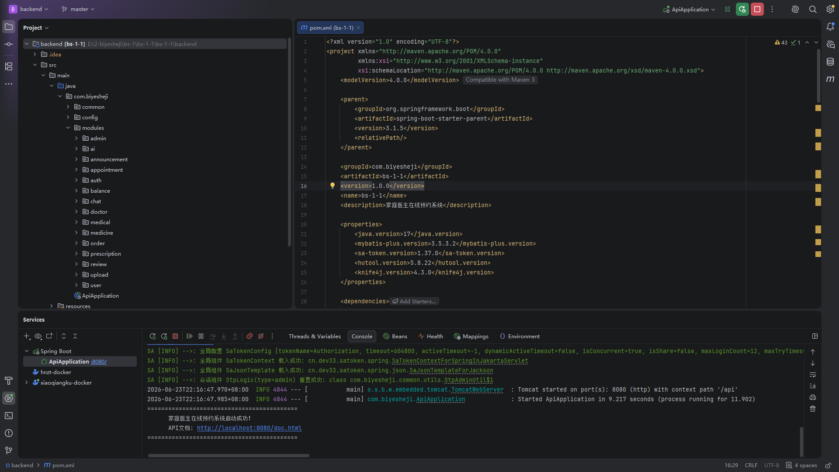Open the Maven tool window icon
The image size is (839, 472).
[830, 79]
